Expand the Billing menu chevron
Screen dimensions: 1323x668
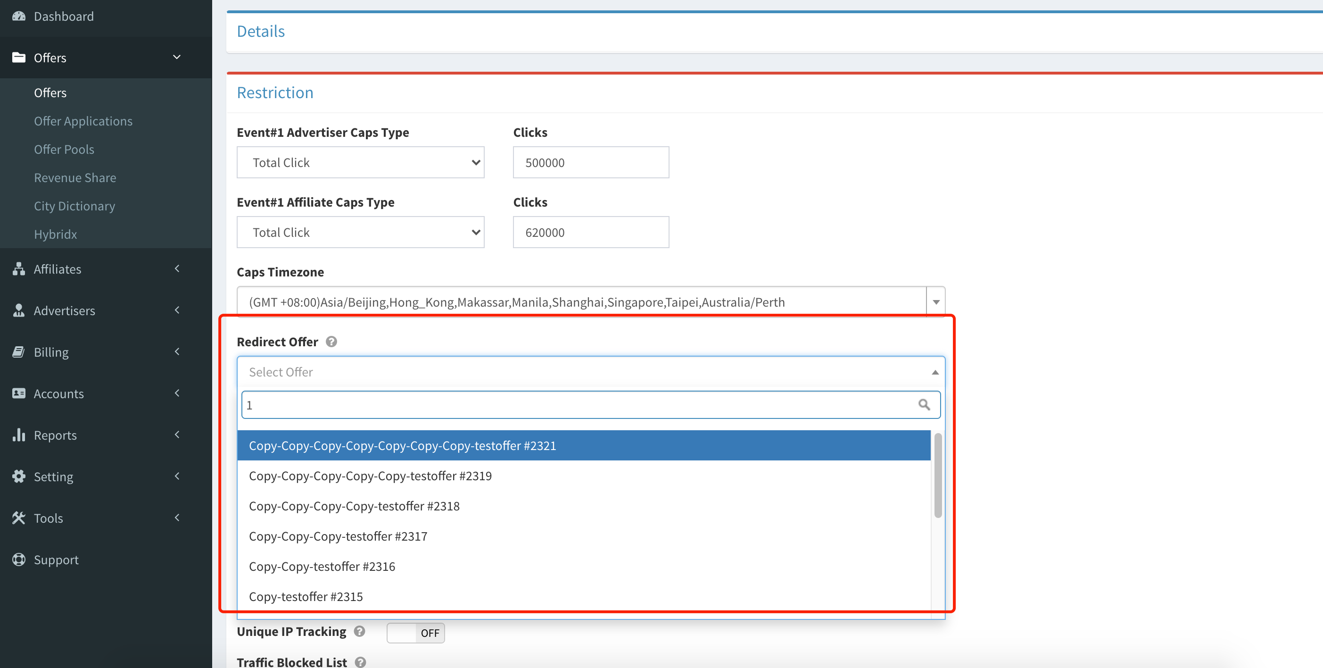[x=177, y=351]
